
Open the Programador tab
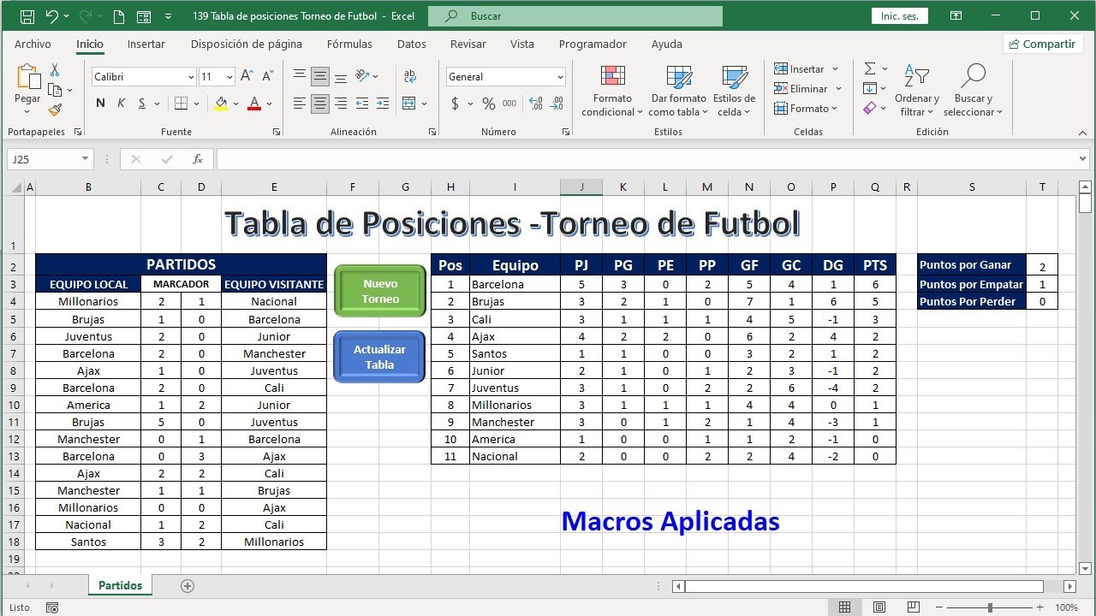click(593, 44)
